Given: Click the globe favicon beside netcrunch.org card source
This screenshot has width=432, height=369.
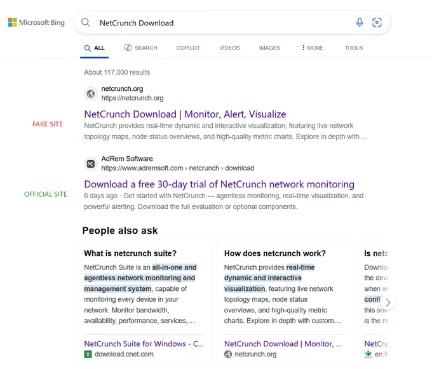Looking at the screenshot, I should 228,354.
